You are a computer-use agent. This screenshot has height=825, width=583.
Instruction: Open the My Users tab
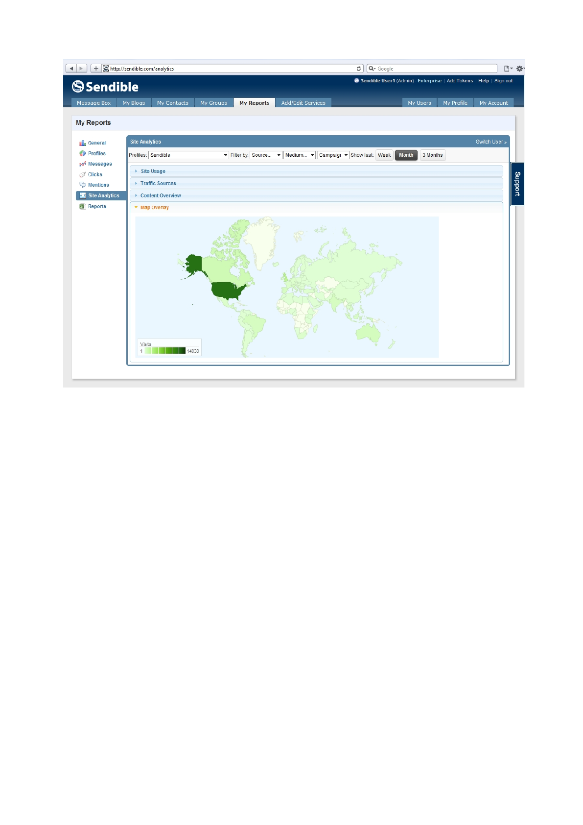420,103
